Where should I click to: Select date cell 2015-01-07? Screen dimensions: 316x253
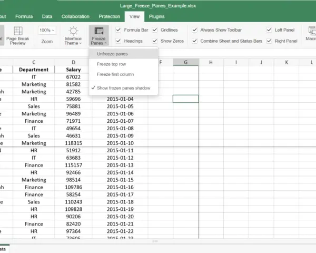click(x=120, y=121)
